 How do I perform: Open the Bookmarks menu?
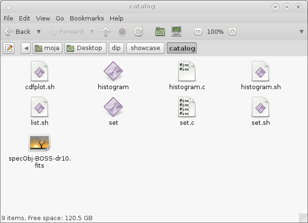point(87,18)
